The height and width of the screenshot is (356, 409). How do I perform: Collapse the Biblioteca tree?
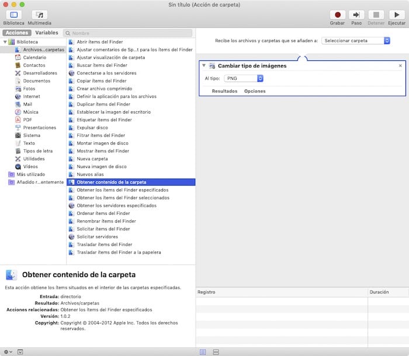[5, 42]
